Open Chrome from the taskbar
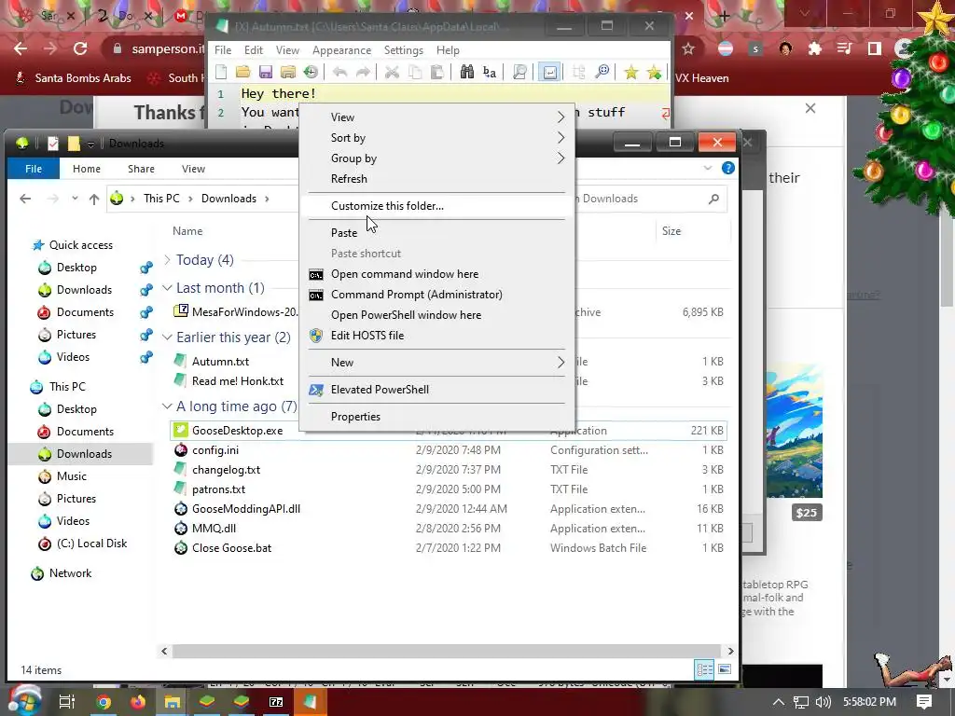955x716 pixels. pos(104,702)
